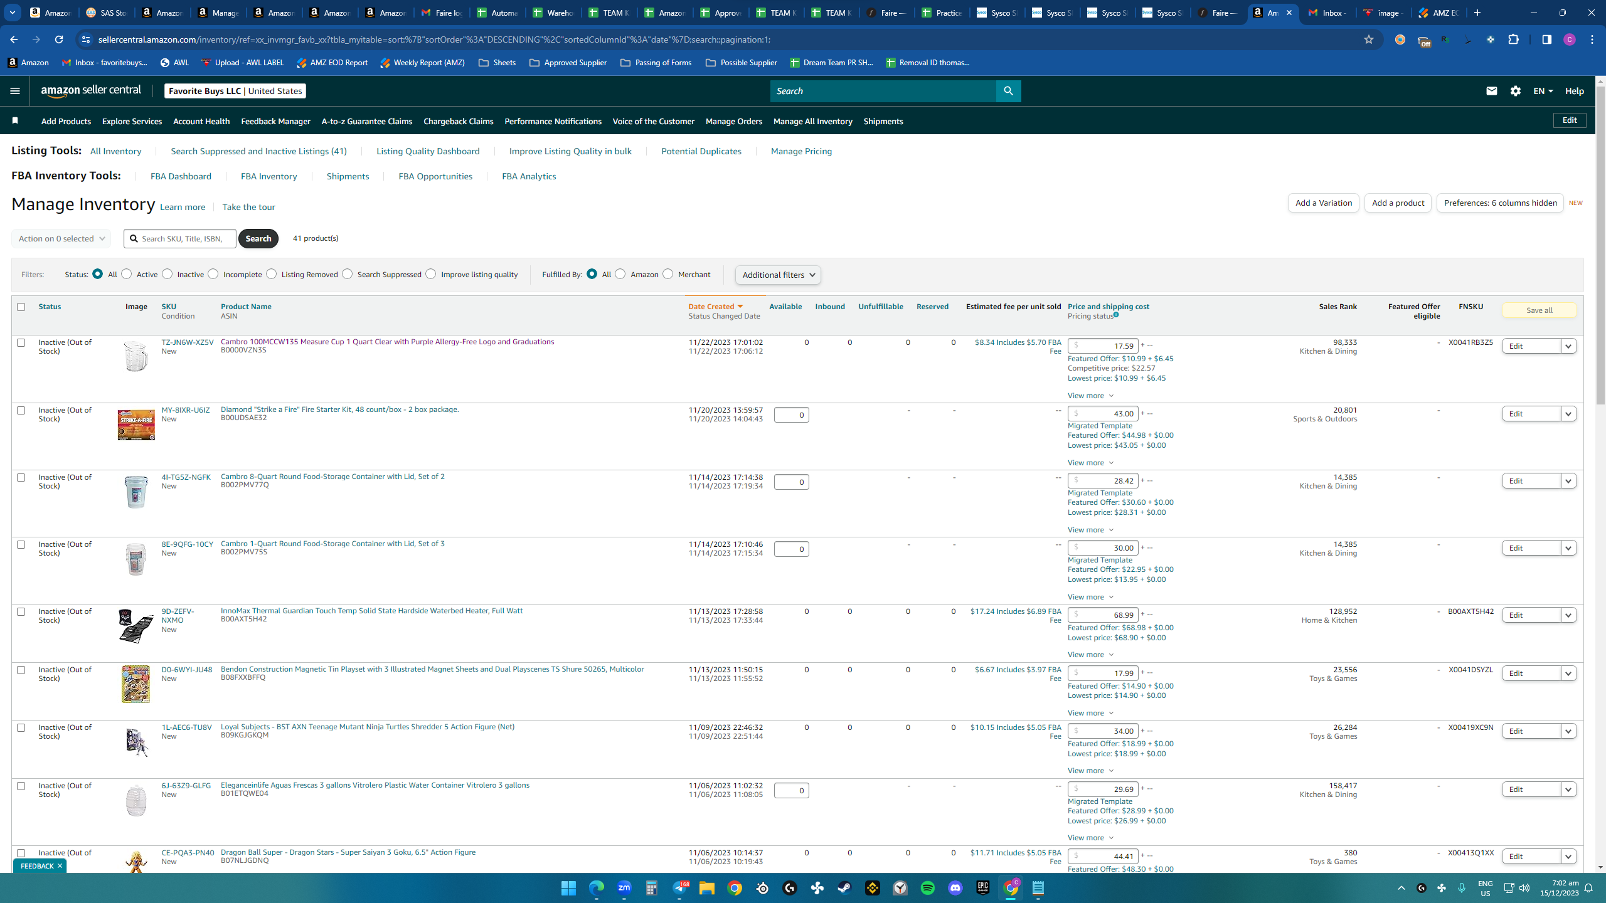Open Steam from the taskbar
1606x903 pixels.
click(845, 888)
